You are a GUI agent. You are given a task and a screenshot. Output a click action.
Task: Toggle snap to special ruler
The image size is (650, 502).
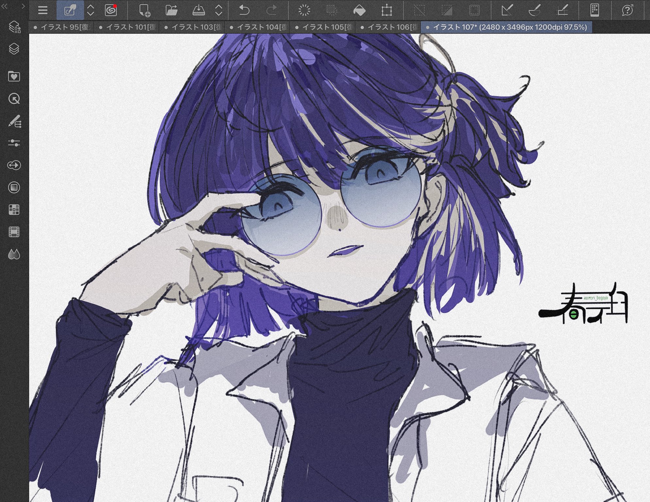(535, 10)
